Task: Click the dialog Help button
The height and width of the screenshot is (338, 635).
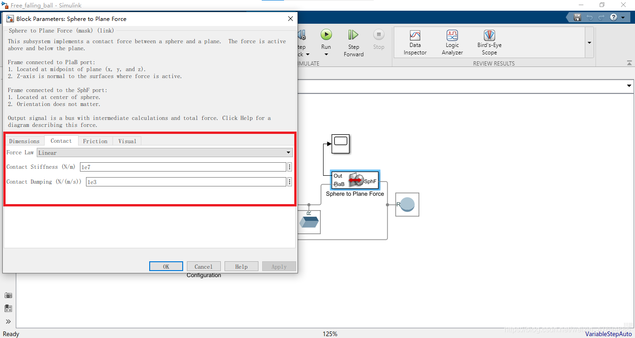Action: click(241, 266)
